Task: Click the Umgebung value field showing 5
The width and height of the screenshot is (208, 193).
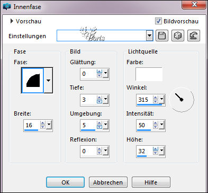Action: [x=88, y=125]
